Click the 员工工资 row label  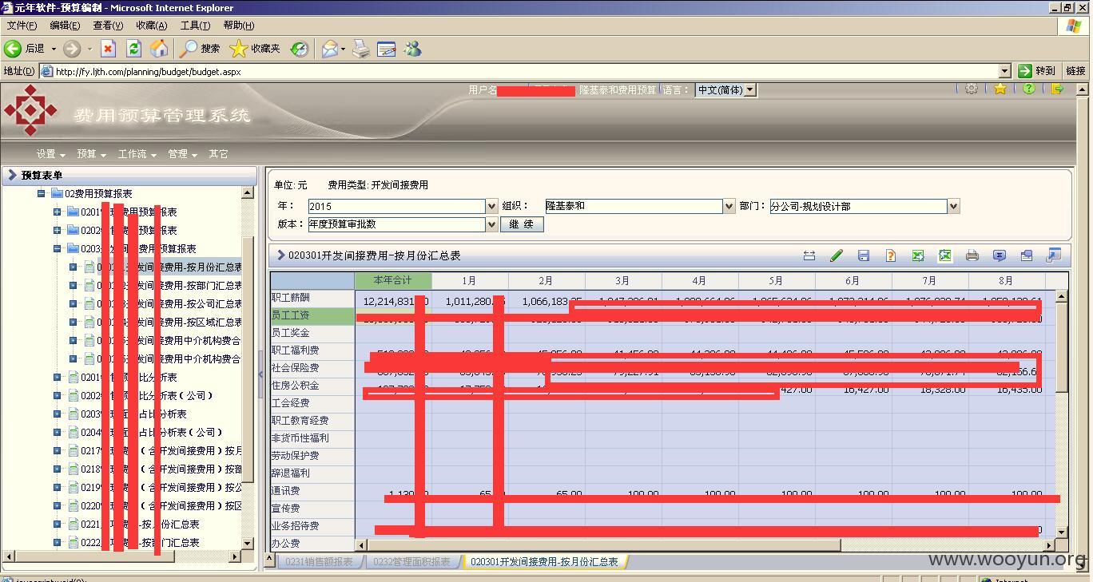[312, 315]
